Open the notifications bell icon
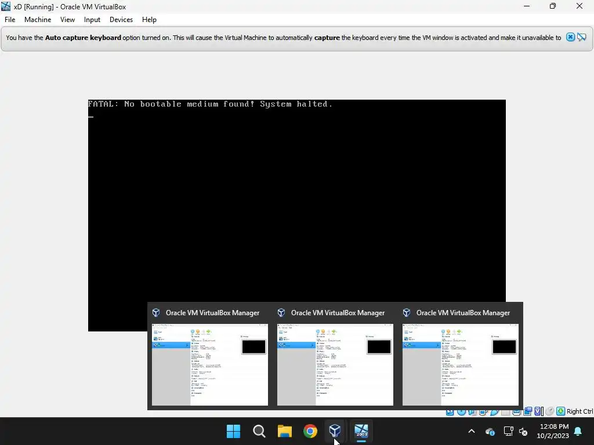Screen dimensions: 594x445 (x=578, y=431)
